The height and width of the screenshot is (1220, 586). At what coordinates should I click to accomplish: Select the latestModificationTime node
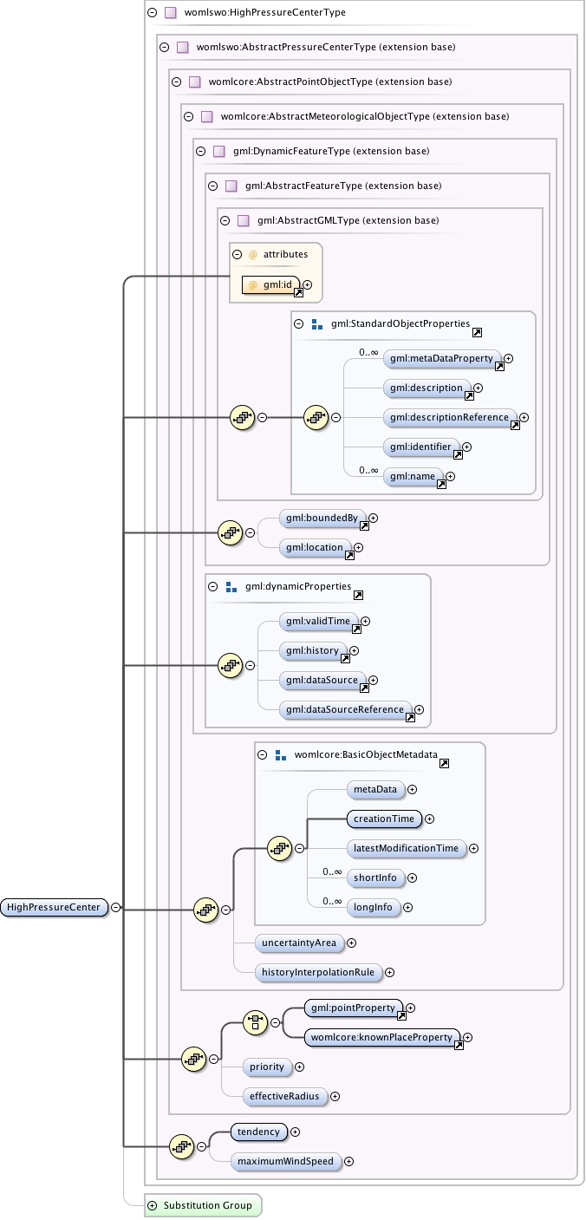click(406, 849)
